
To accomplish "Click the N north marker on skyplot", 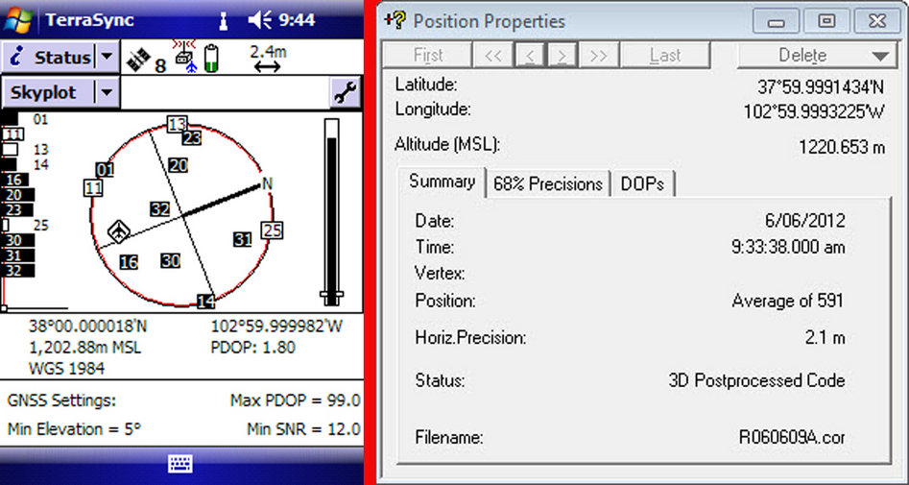I will 267,183.
